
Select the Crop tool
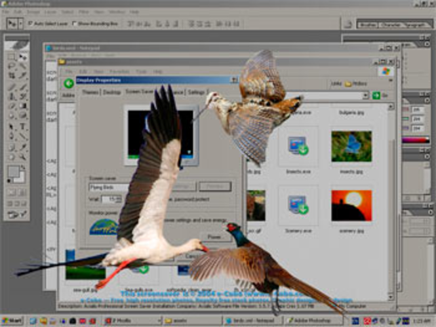tap(11, 75)
